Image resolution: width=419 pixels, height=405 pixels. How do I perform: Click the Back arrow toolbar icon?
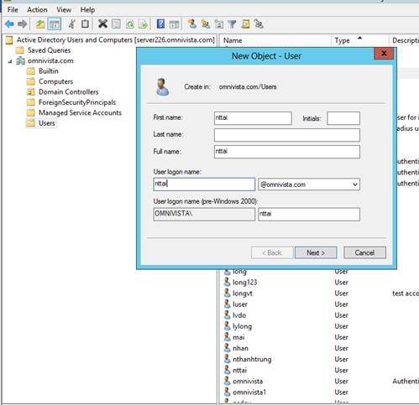[9, 24]
